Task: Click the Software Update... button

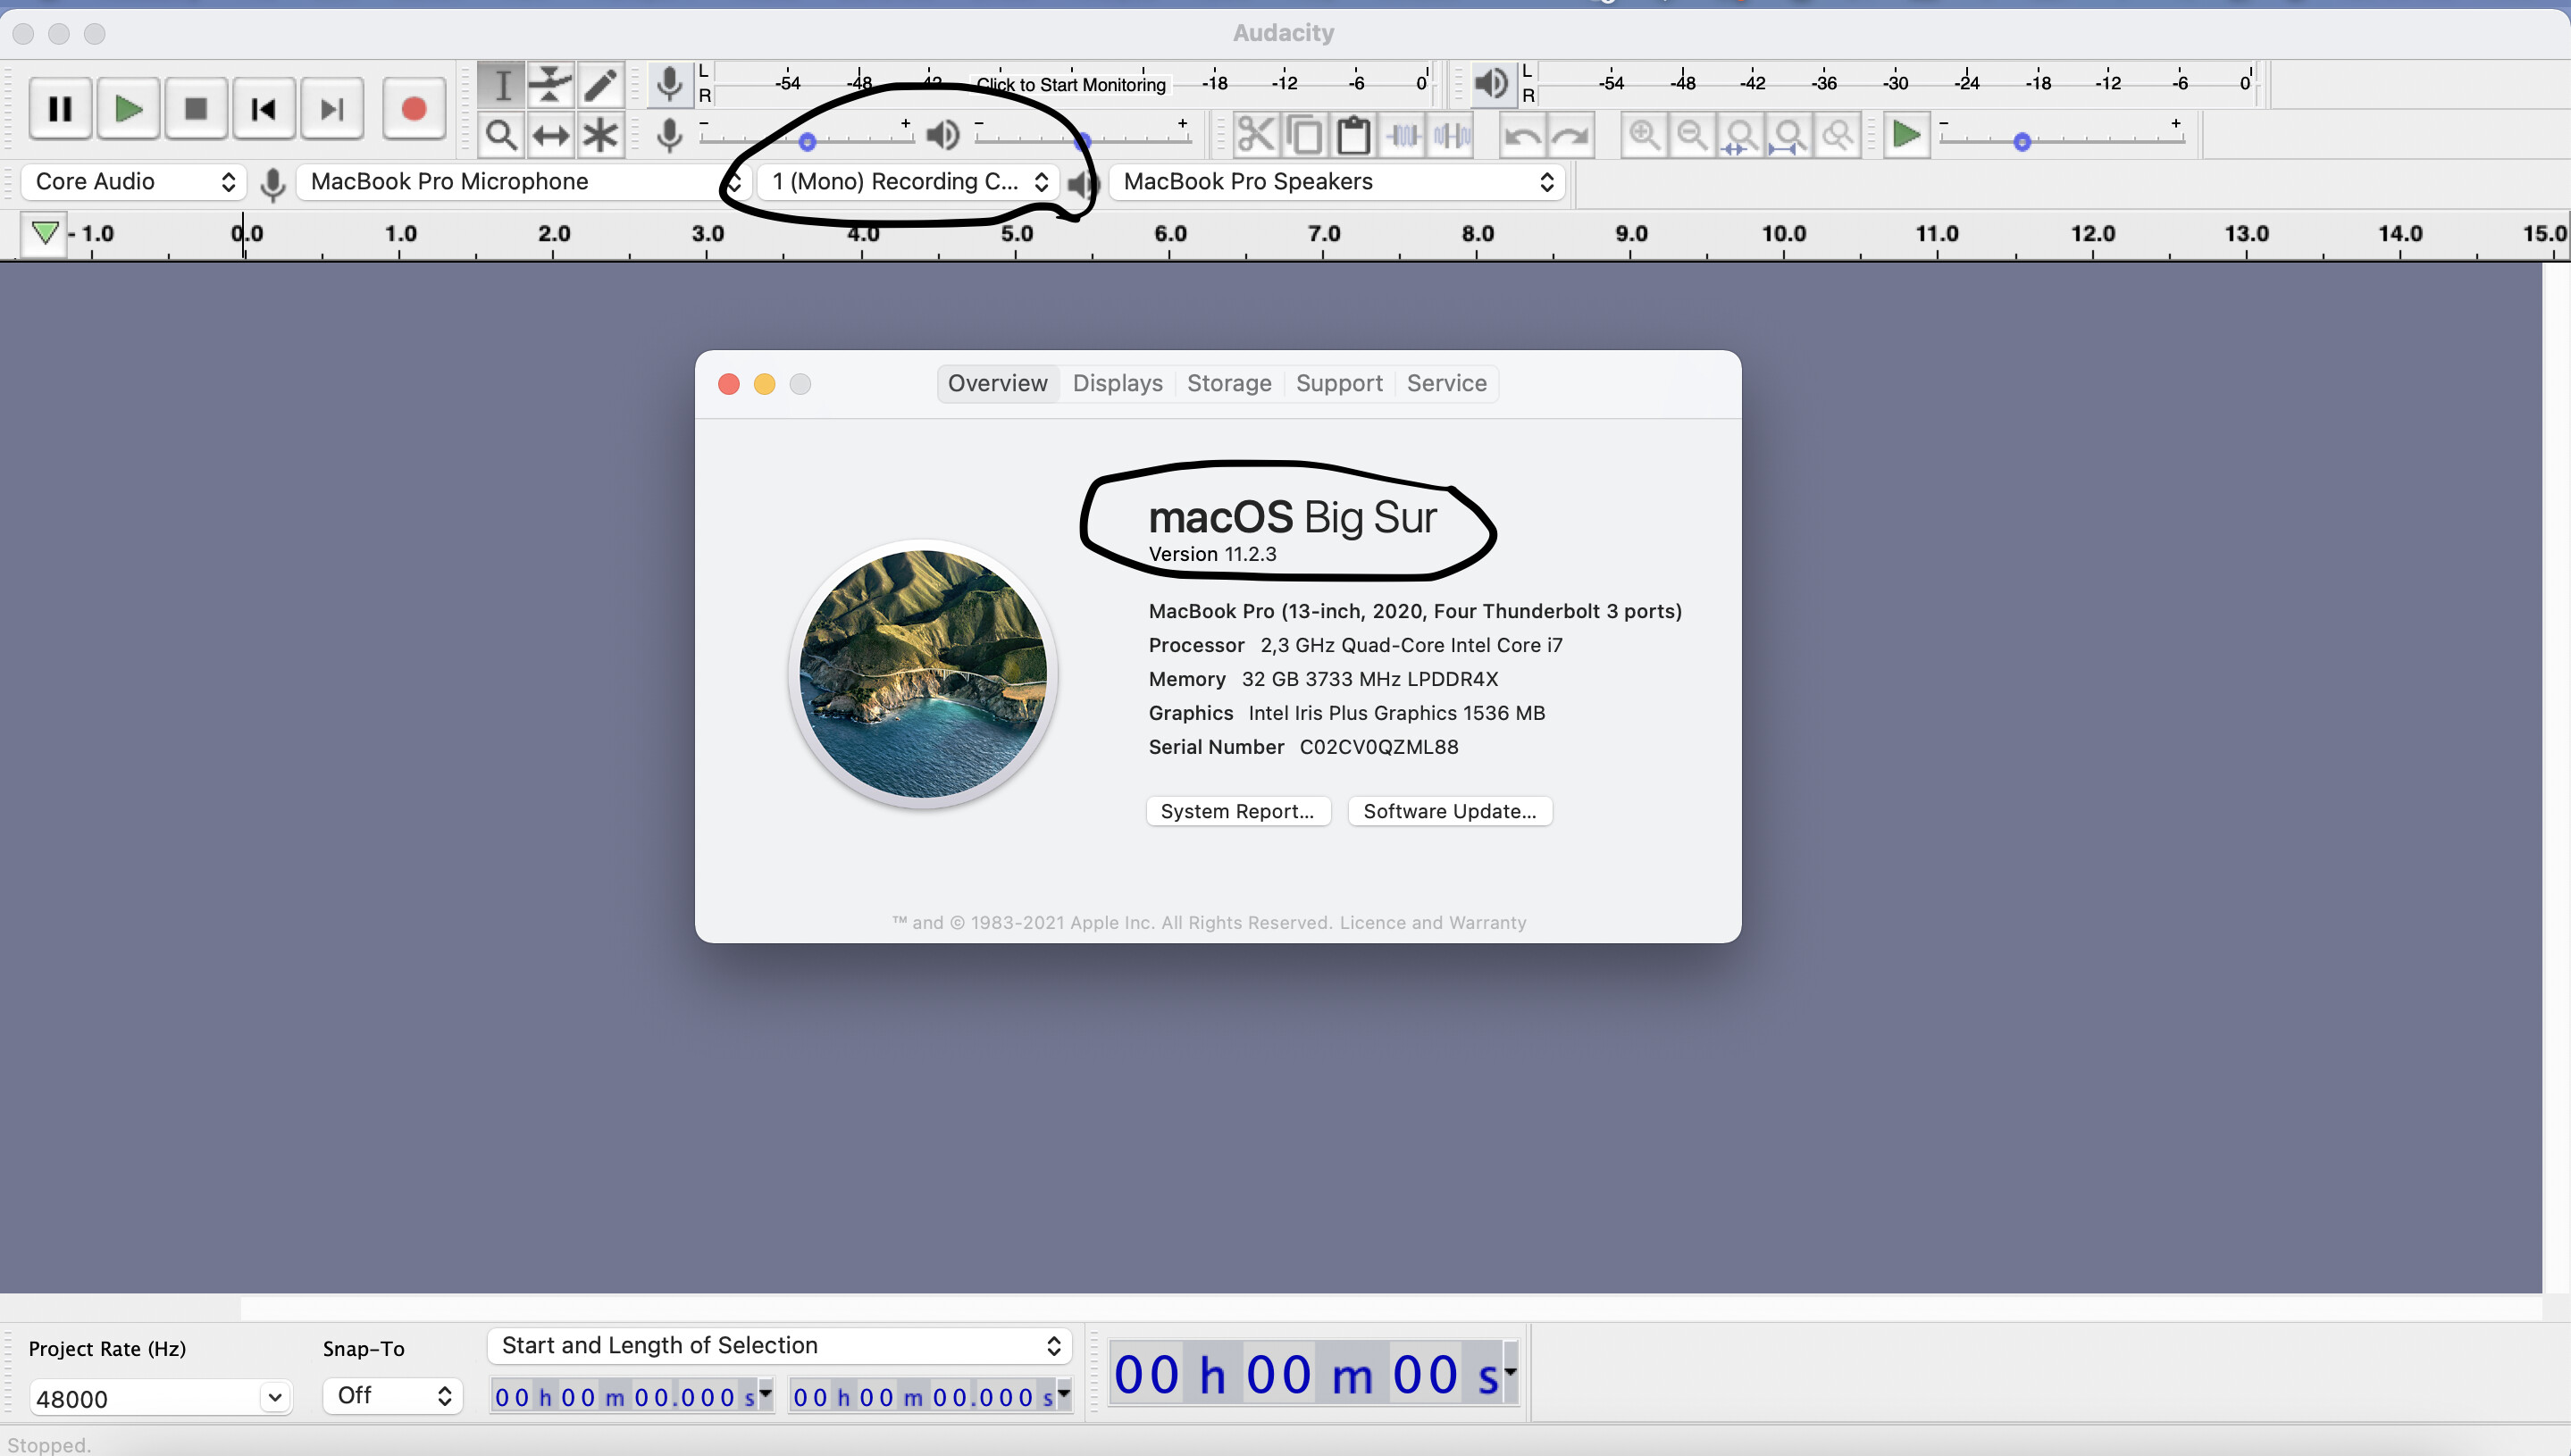Action: [1450, 811]
